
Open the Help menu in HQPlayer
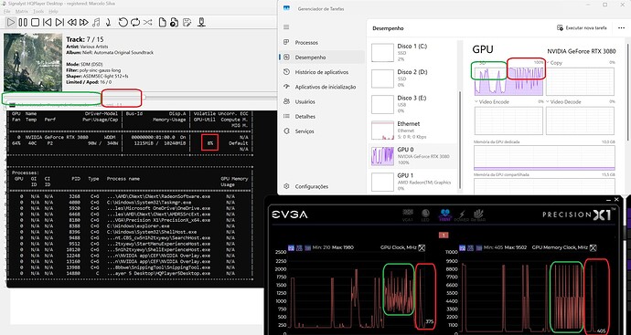point(53,12)
